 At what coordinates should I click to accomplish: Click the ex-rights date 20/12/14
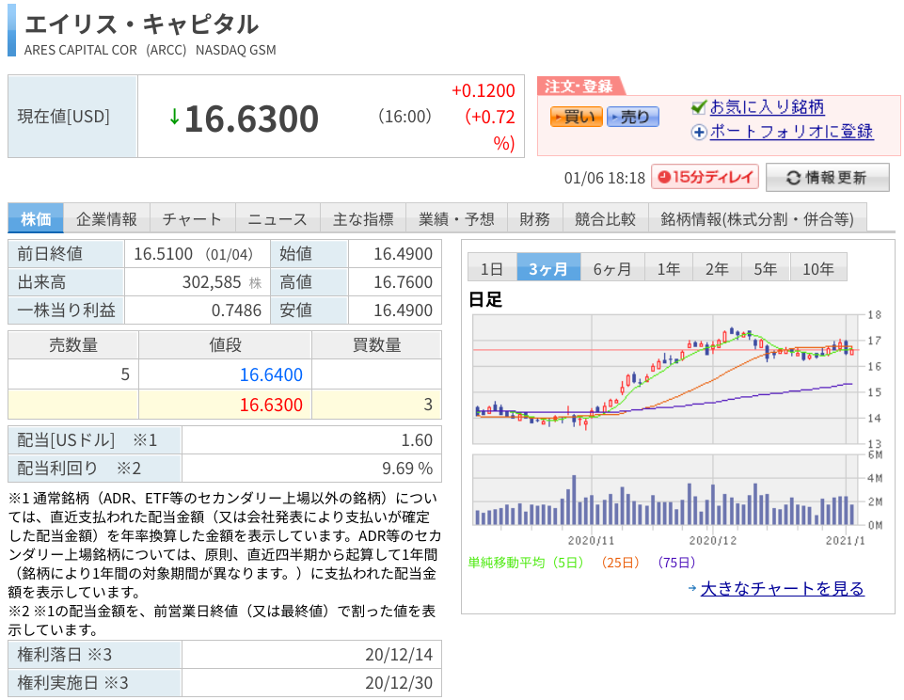click(x=399, y=655)
